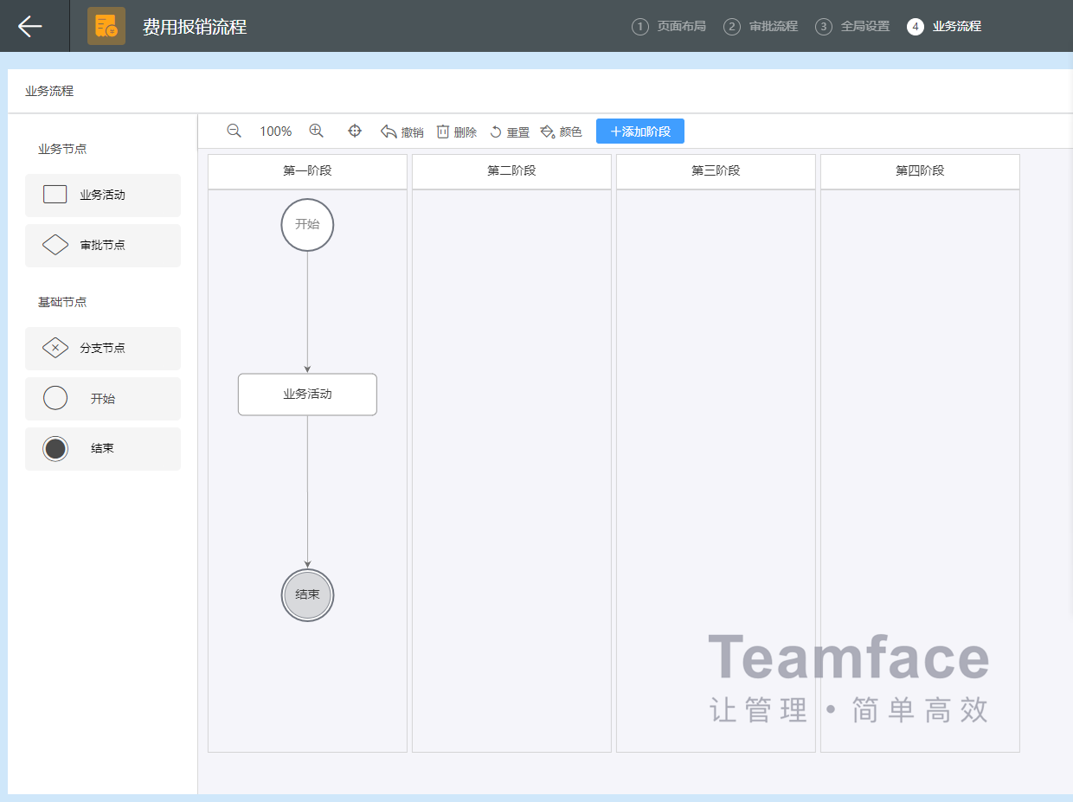The width and height of the screenshot is (1073, 802).
Task: Select the 结束 node in palette
Action: click(x=103, y=449)
